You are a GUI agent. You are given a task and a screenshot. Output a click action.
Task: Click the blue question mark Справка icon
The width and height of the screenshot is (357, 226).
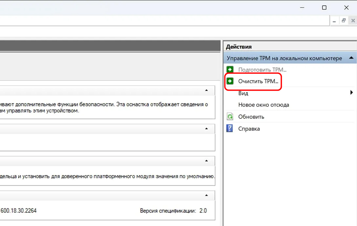(x=230, y=128)
